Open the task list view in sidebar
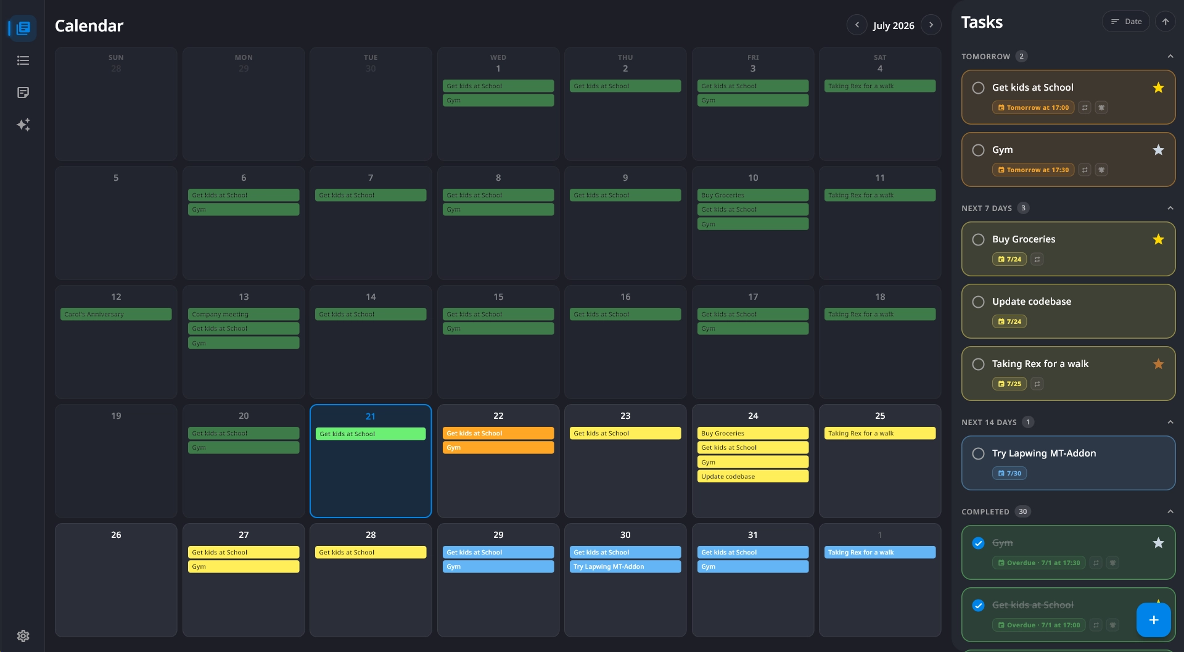 [x=23, y=60]
